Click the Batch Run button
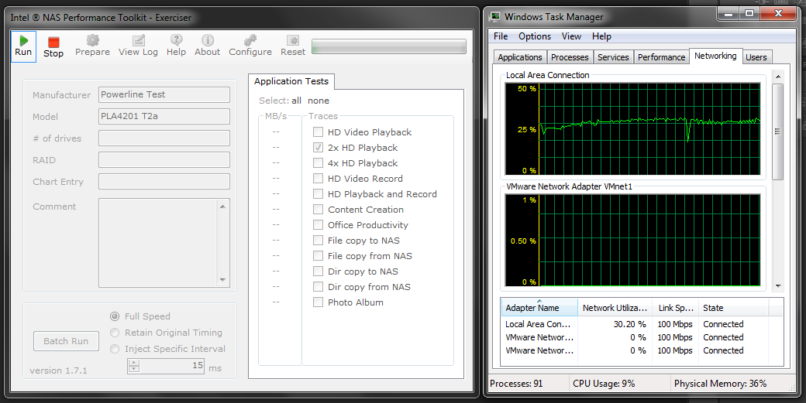 tap(66, 341)
